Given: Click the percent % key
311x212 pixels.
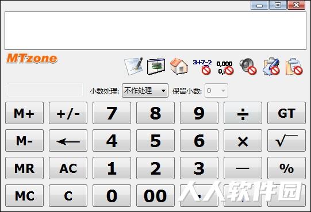Looking at the screenshot, I should [286, 168].
